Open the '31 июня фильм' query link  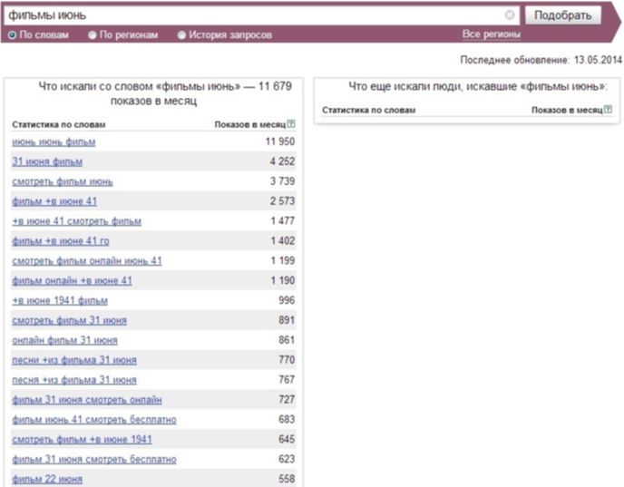point(47,161)
